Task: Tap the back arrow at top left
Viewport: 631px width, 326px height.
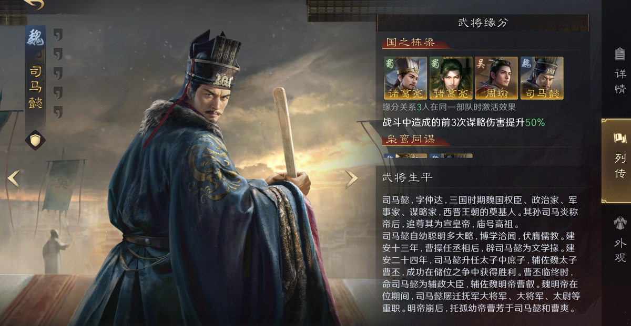Action: [33, 4]
